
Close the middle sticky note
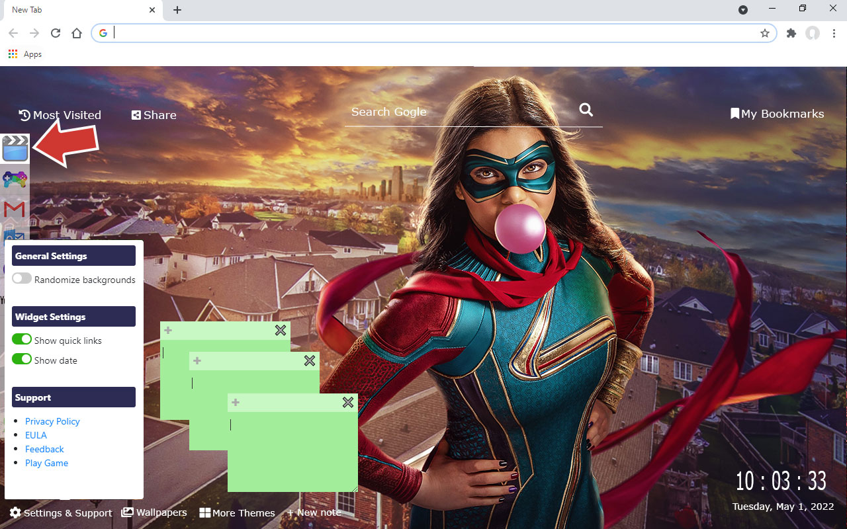(x=310, y=360)
